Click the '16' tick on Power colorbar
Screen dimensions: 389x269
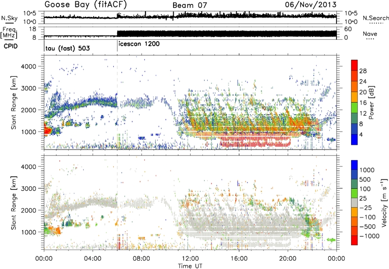click(x=363, y=103)
